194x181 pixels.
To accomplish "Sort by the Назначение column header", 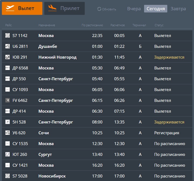I will point(47,25).
